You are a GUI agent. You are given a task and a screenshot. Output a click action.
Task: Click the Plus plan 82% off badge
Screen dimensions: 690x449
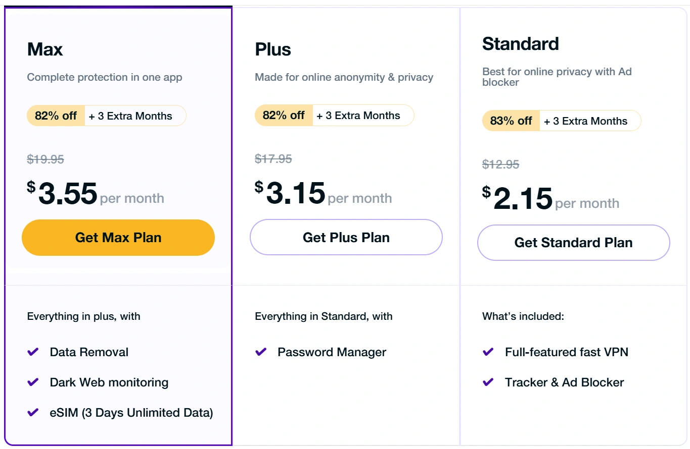tap(284, 115)
